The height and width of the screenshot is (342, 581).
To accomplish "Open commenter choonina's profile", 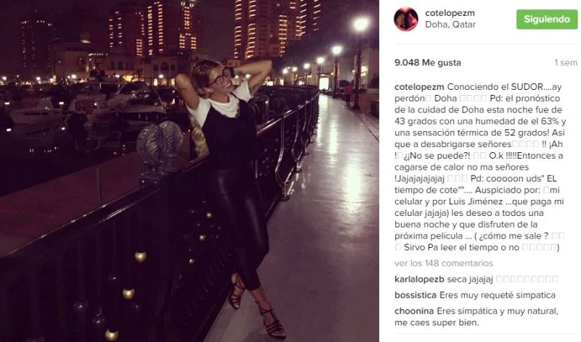I will 414,312.
